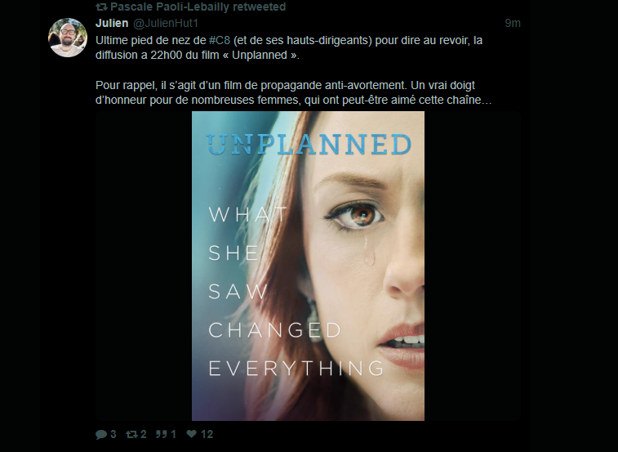Click the quote marks icon to quote tweet
Screen dimensions: 618x452
click(x=161, y=434)
